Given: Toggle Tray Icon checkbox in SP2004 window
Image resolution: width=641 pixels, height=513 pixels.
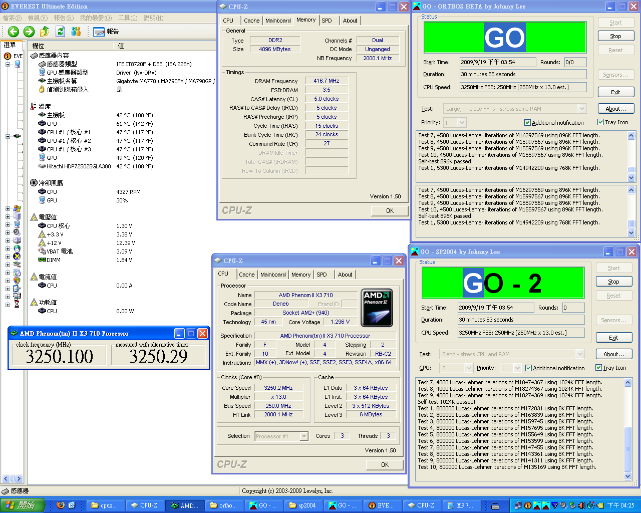Looking at the screenshot, I should coord(598,368).
